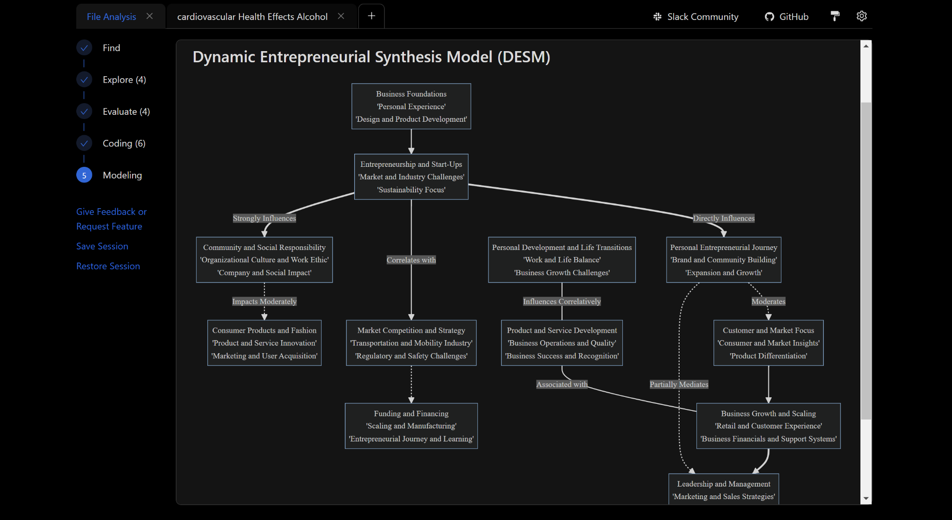952x520 pixels.
Task: Click the Market Competition and Strategy node
Action: click(x=411, y=343)
